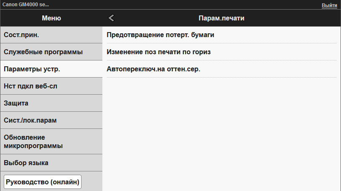
Task: Click the Canon GM4000 device name
Action: [26, 5]
